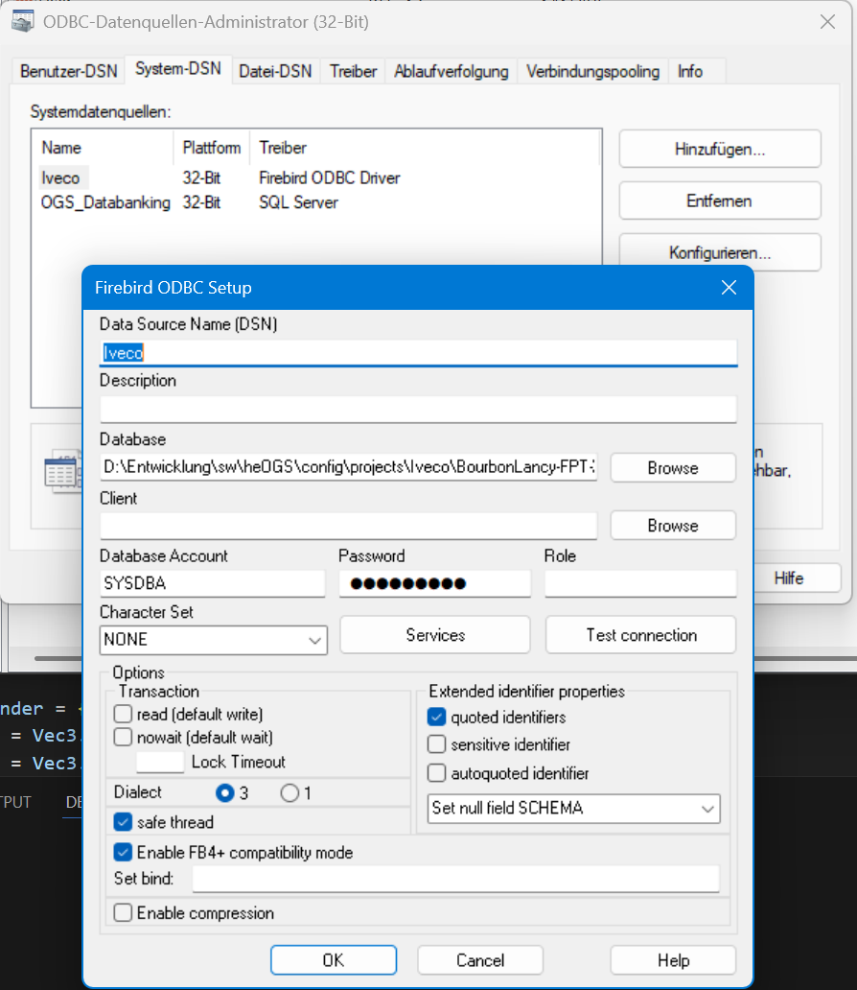
Task: Check the Enable compression option
Action: [123, 913]
